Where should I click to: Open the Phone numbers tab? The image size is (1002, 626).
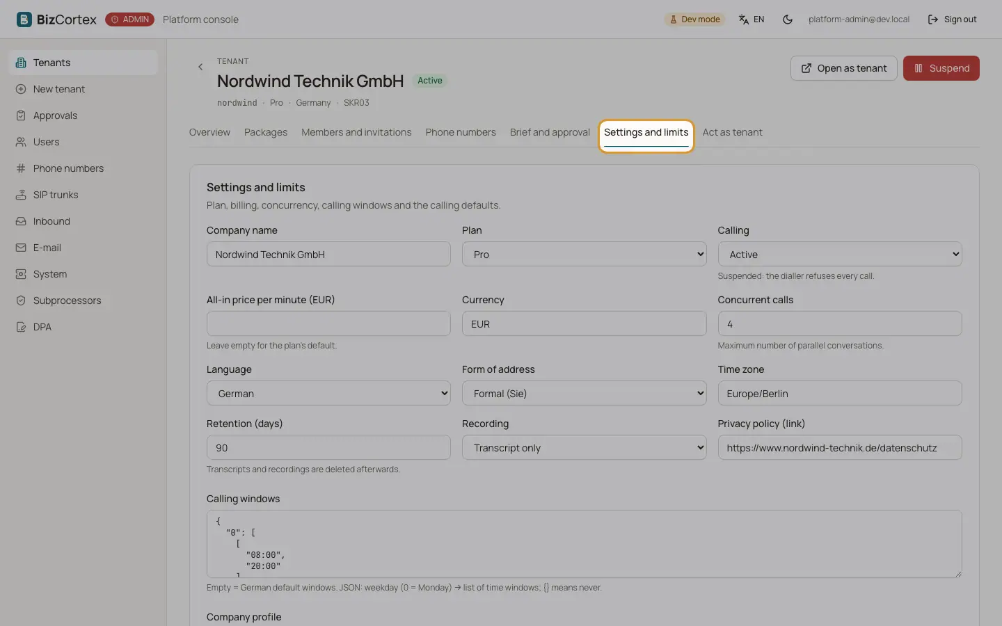click(x=461, y=132)
